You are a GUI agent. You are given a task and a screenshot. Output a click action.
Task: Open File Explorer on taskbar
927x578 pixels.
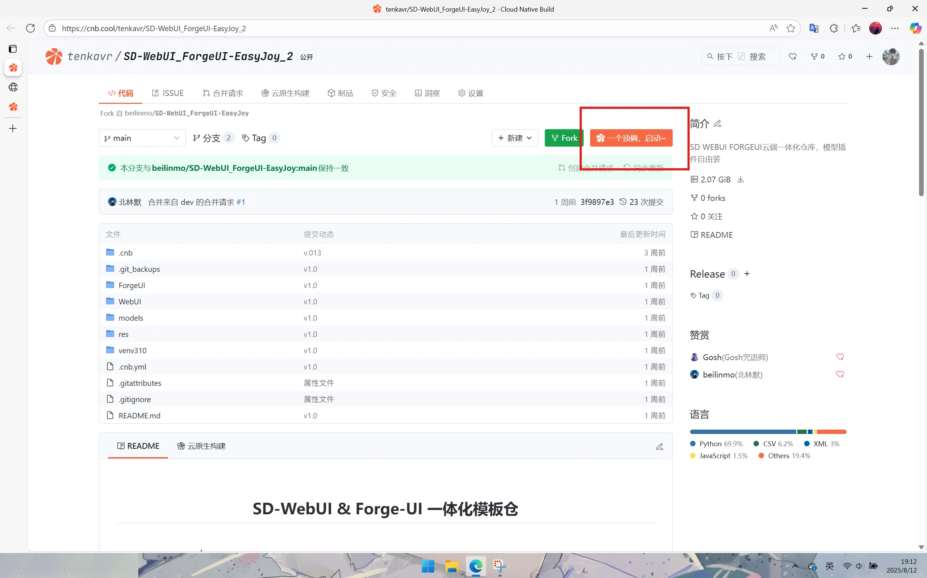(452, 566)
